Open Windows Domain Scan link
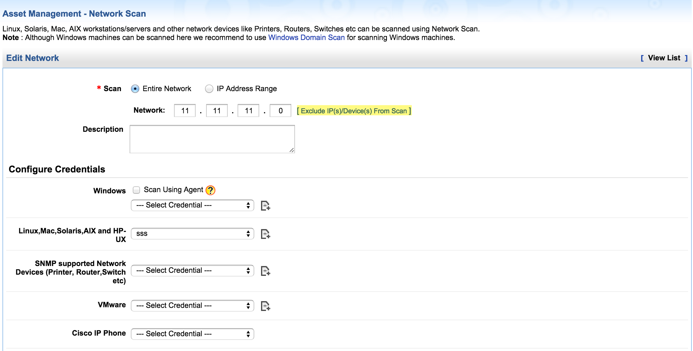The height and width of the screenshot is (351, 693). click(x=306, y=38)
